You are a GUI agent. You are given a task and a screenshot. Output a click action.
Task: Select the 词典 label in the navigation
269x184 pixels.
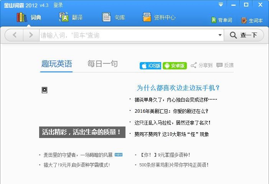tap(36, 18)
